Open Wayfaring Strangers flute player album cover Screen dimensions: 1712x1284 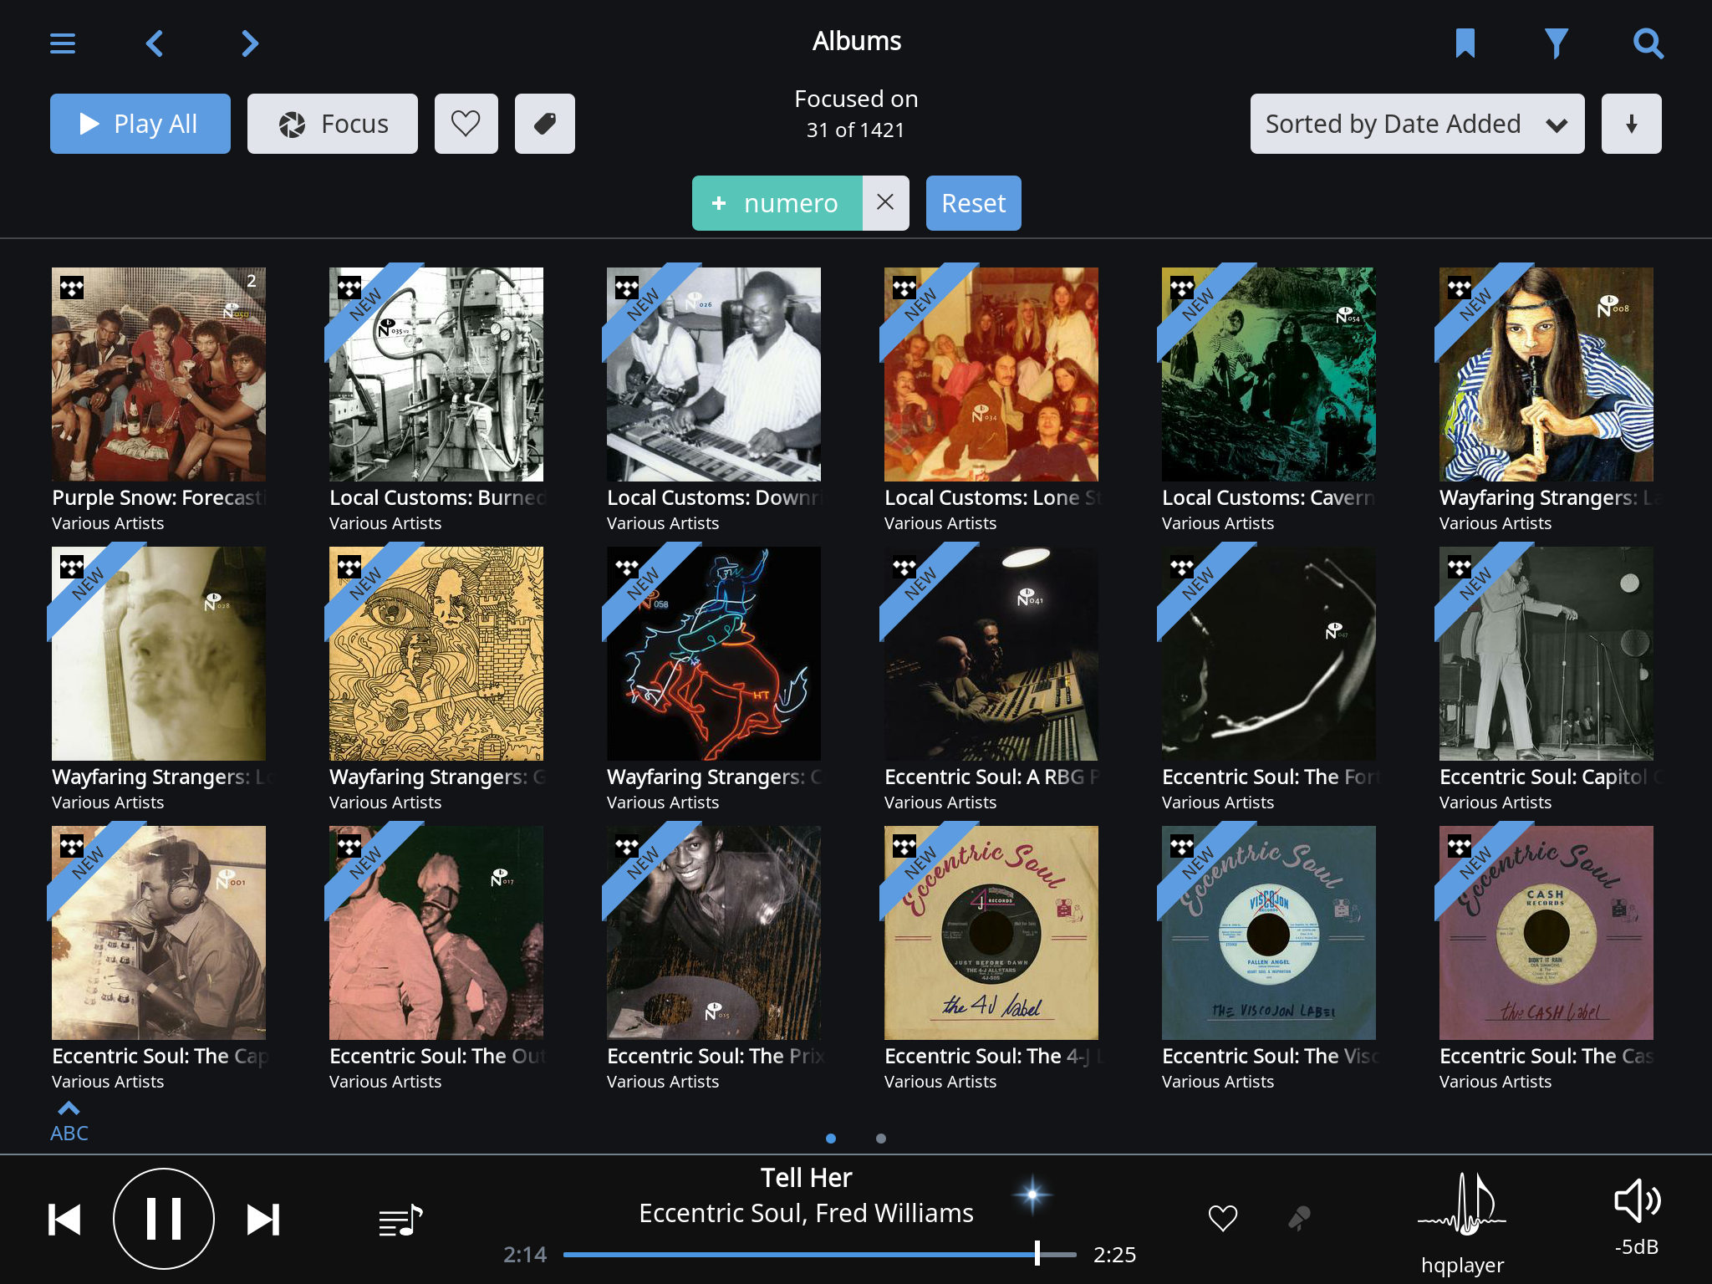tap(1546, 374)
